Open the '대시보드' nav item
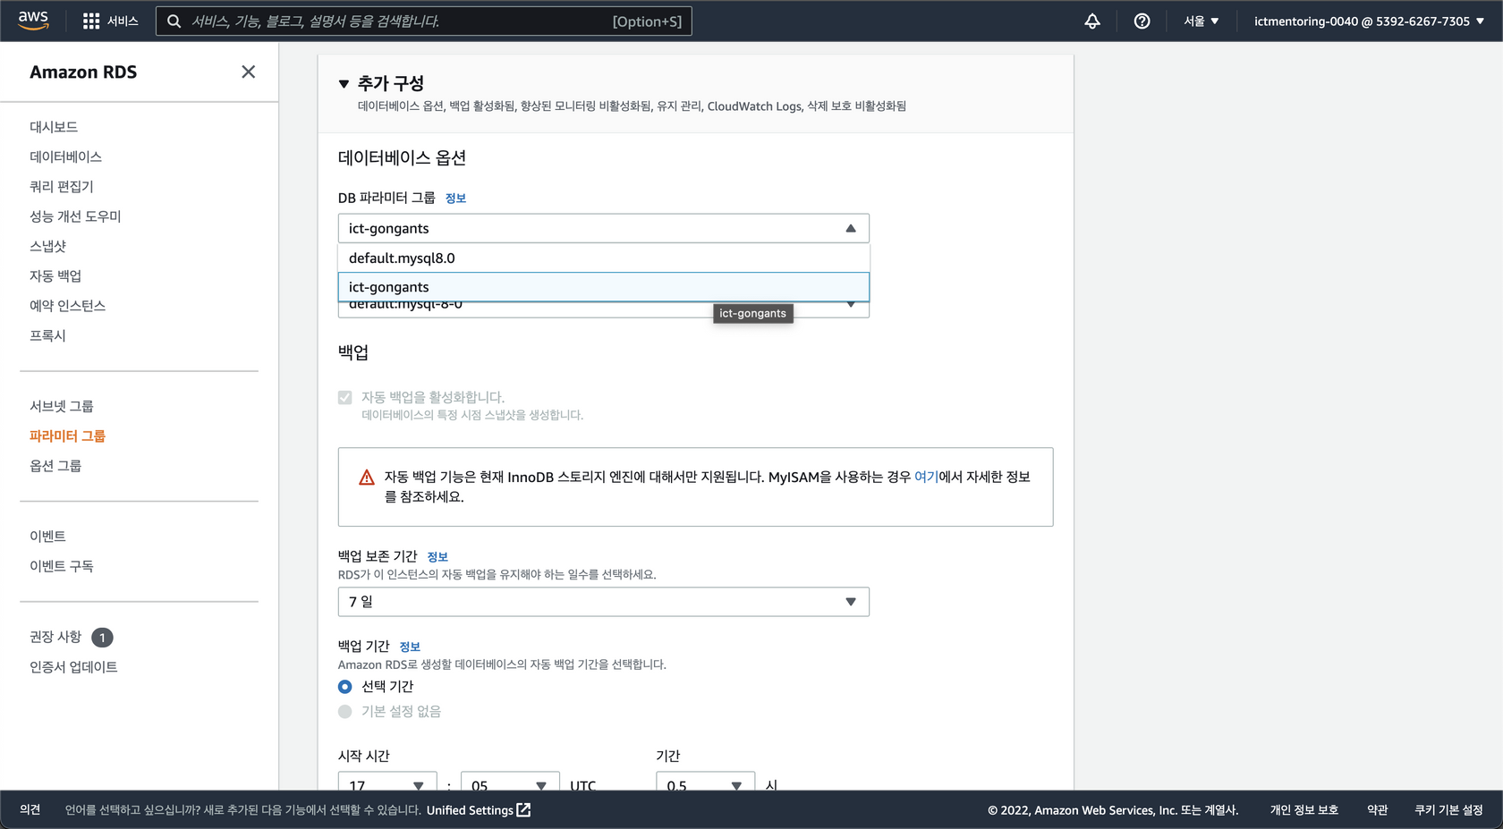This screenshot has width=1503, height=829. point(54,127)
